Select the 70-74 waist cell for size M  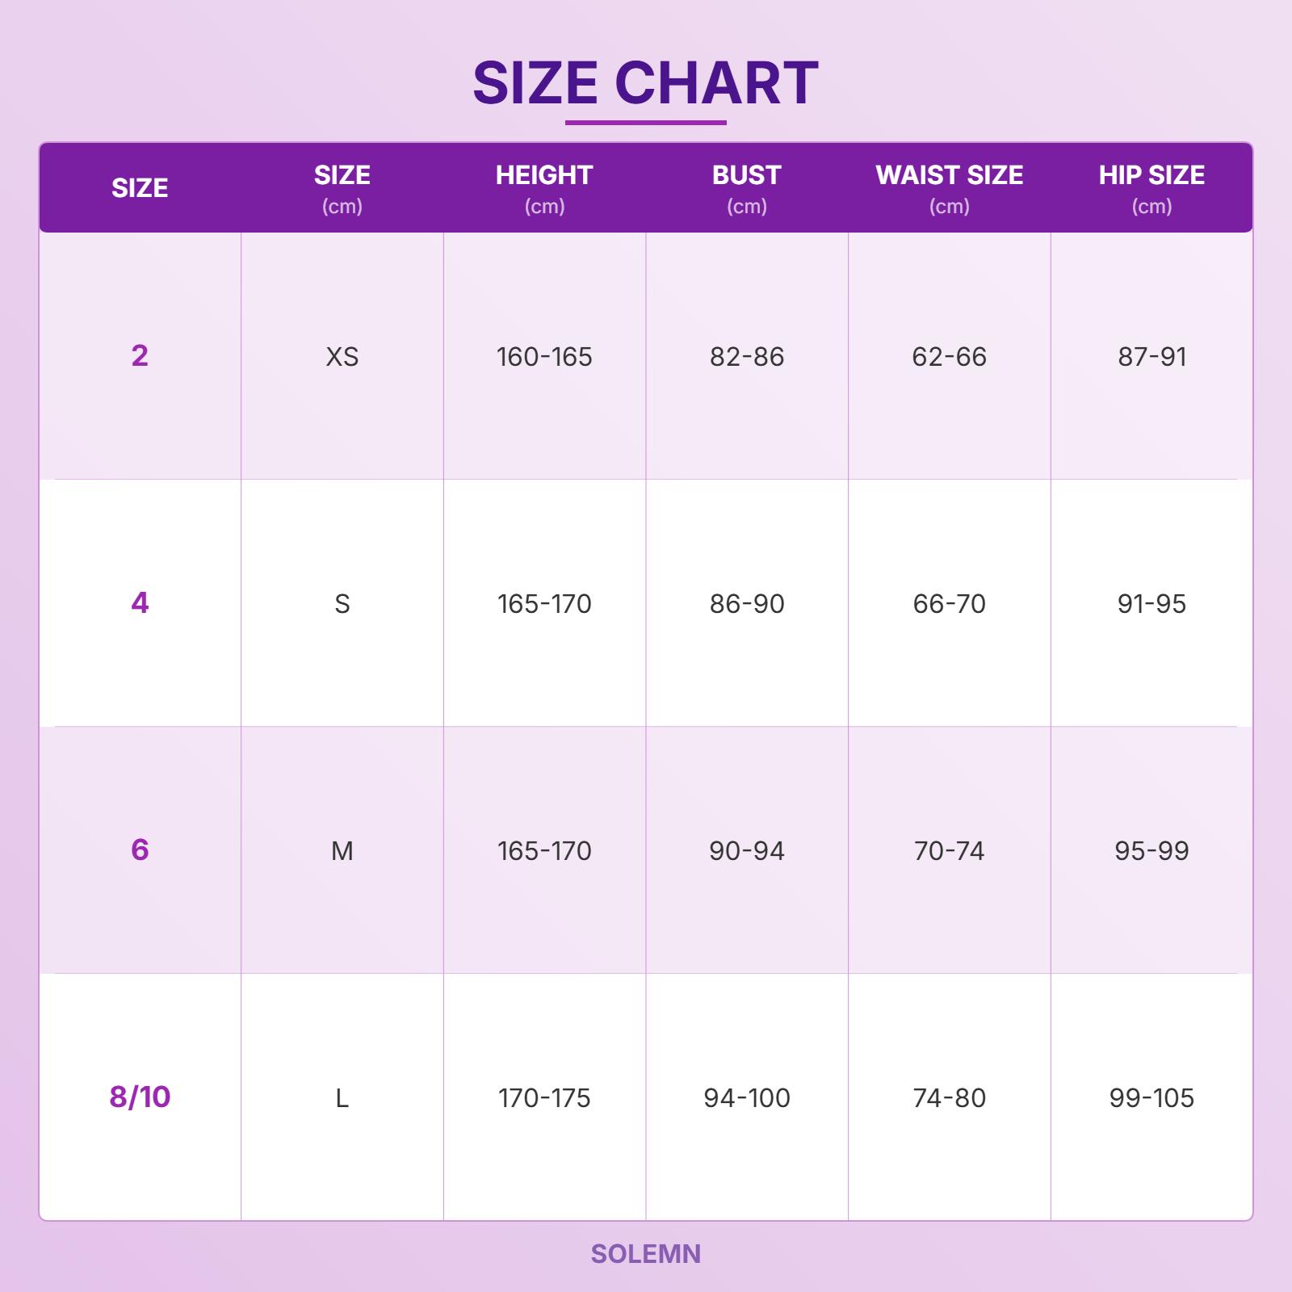coord(949,851)
